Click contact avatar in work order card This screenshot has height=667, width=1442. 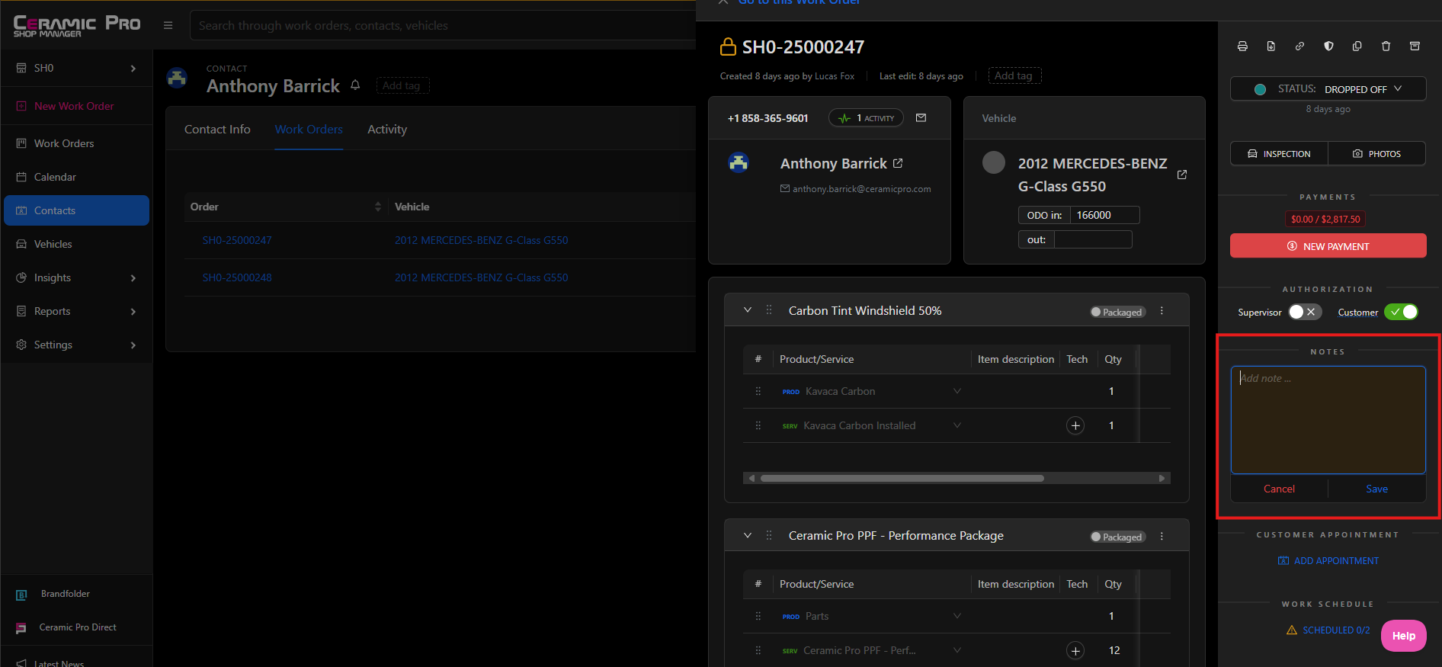click(739, 162)
